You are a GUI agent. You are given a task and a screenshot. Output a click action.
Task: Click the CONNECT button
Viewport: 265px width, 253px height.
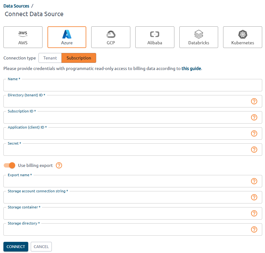point(16,246)
